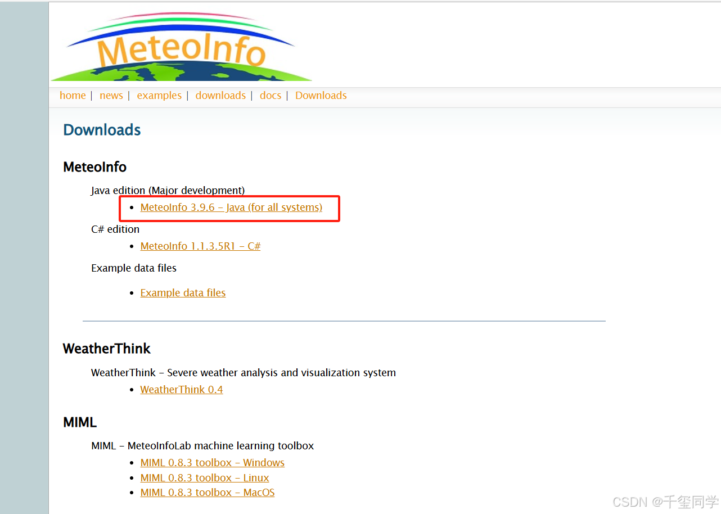Select the lowercase downloads nav item

point(220,96)
